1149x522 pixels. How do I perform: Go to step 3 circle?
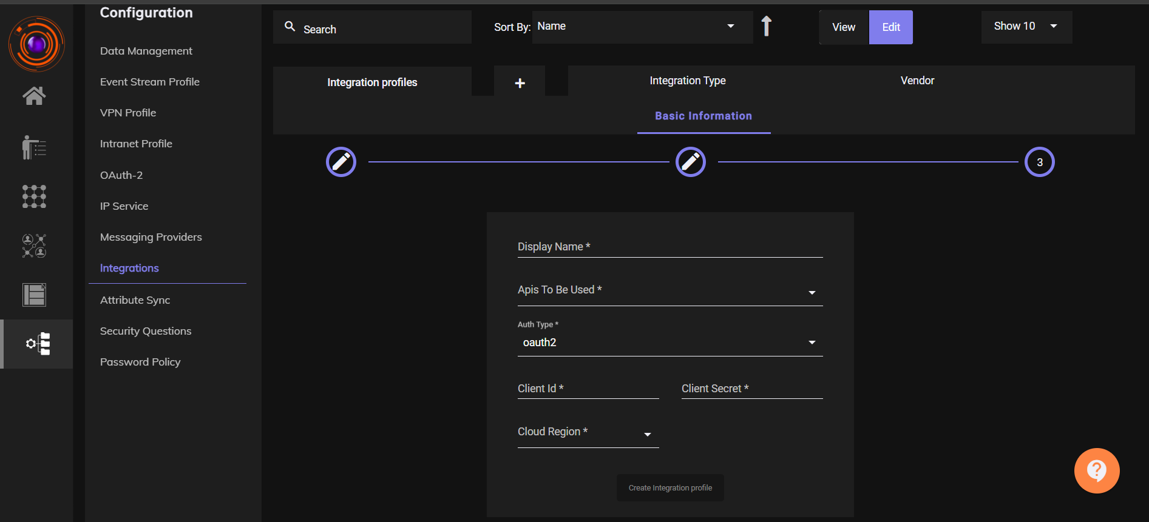click(x=1040, y=162)
